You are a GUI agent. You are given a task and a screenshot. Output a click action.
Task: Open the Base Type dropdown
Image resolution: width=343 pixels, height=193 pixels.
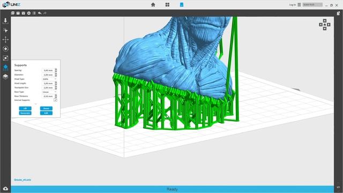pyautogui.click(x=49, y=92)
